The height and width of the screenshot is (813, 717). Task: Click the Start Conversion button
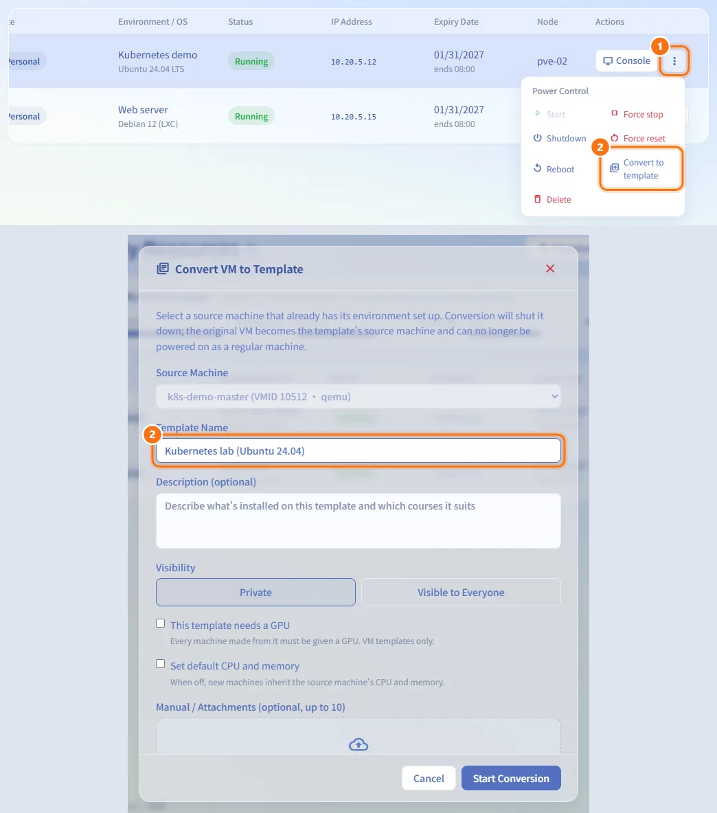(511, 778)
